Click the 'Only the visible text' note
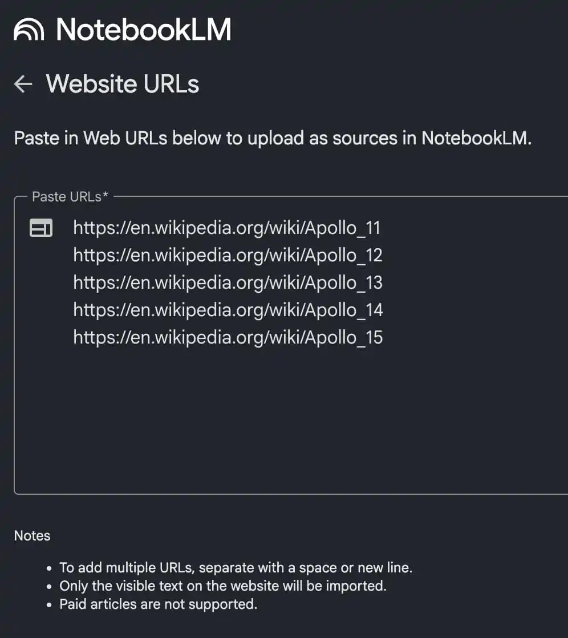Screen dimensions: 568x638 tap(223, 586)
